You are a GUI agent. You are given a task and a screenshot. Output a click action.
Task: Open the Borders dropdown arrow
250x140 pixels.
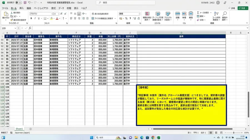(48, 19)
